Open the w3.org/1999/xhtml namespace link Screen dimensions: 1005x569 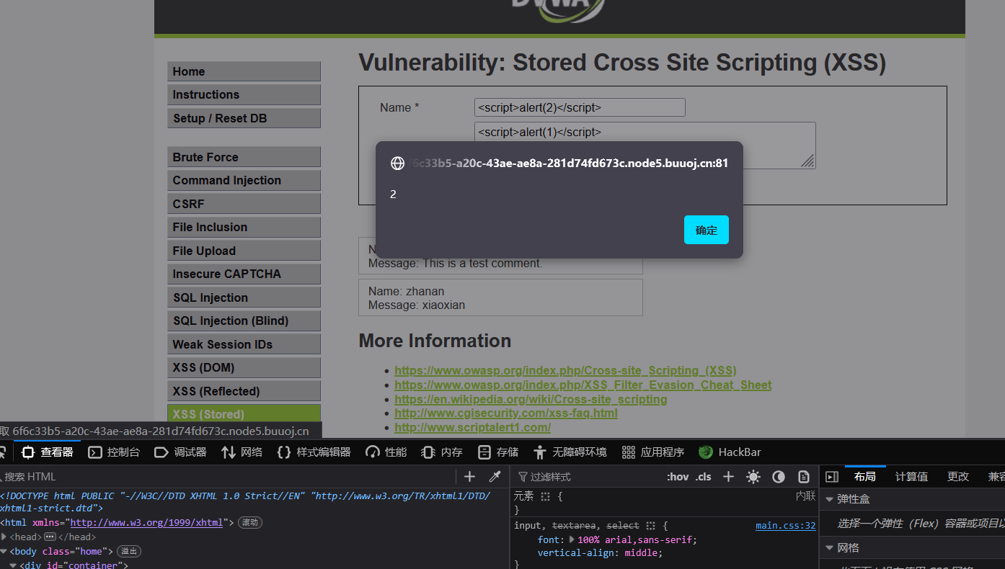point(146,523)
